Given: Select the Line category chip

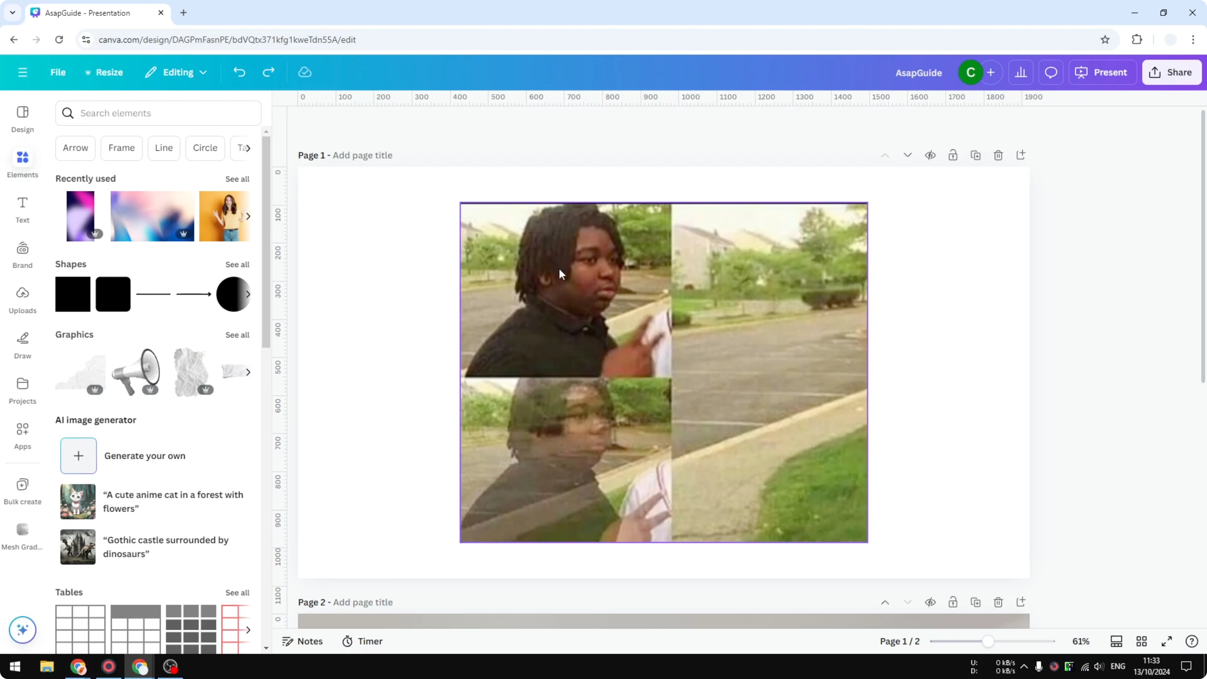Looking at the screenshot, I should coord(164,148).
